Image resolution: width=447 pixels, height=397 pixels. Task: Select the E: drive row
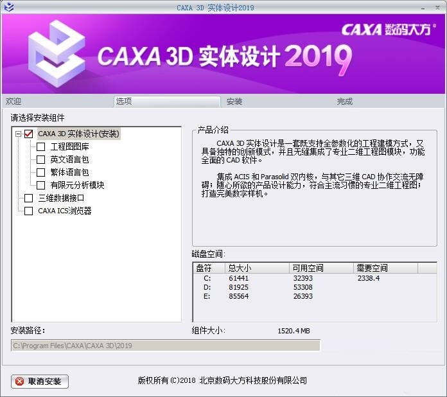pos(315,296)
